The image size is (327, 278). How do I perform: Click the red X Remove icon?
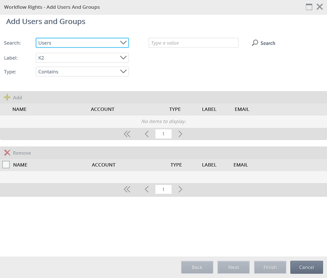click(x=7, y=153)
